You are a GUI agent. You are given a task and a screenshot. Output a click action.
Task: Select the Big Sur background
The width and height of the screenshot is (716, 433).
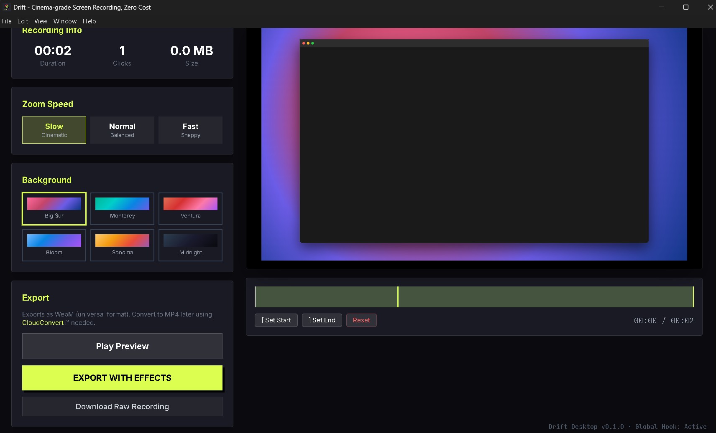(x=54, y=209)
